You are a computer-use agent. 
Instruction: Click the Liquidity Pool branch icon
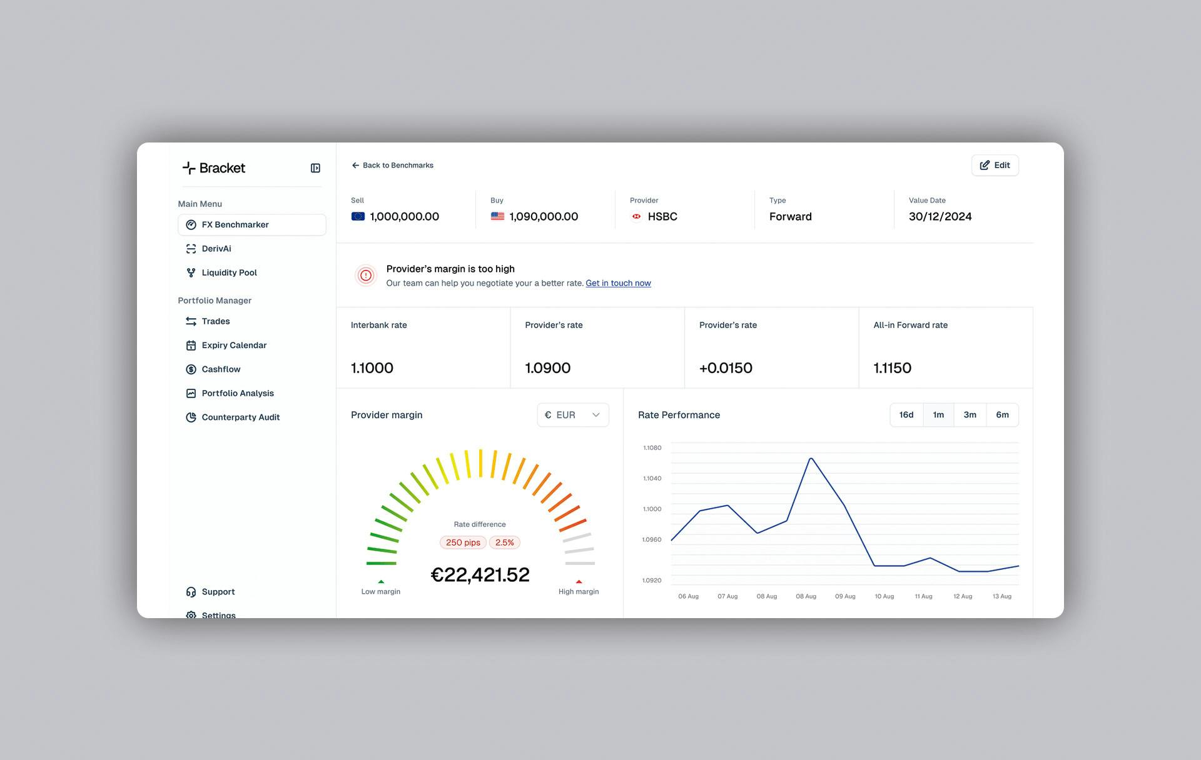(191, 272)
